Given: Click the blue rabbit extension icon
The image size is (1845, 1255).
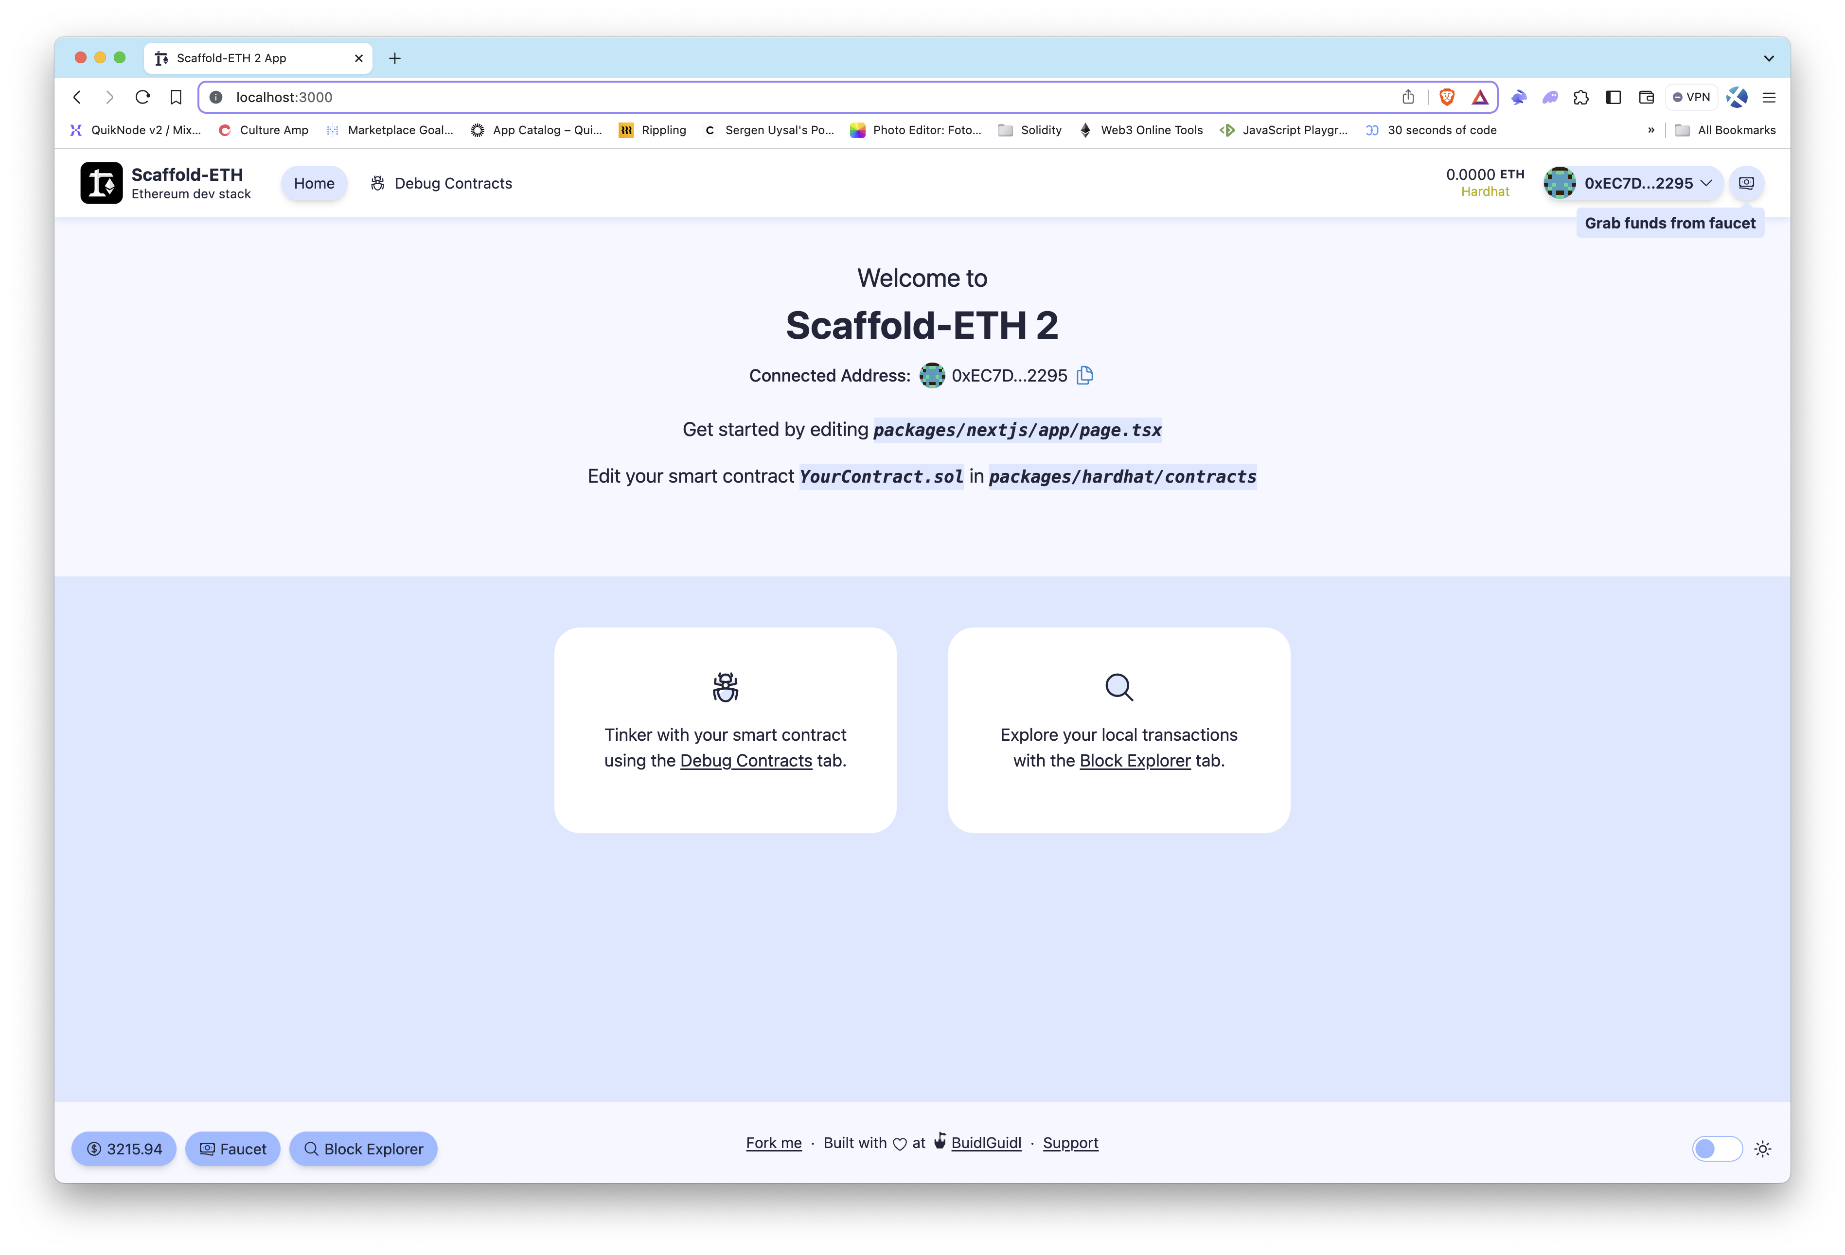Looking at the screenshot, I should [x=1518, y=97].
